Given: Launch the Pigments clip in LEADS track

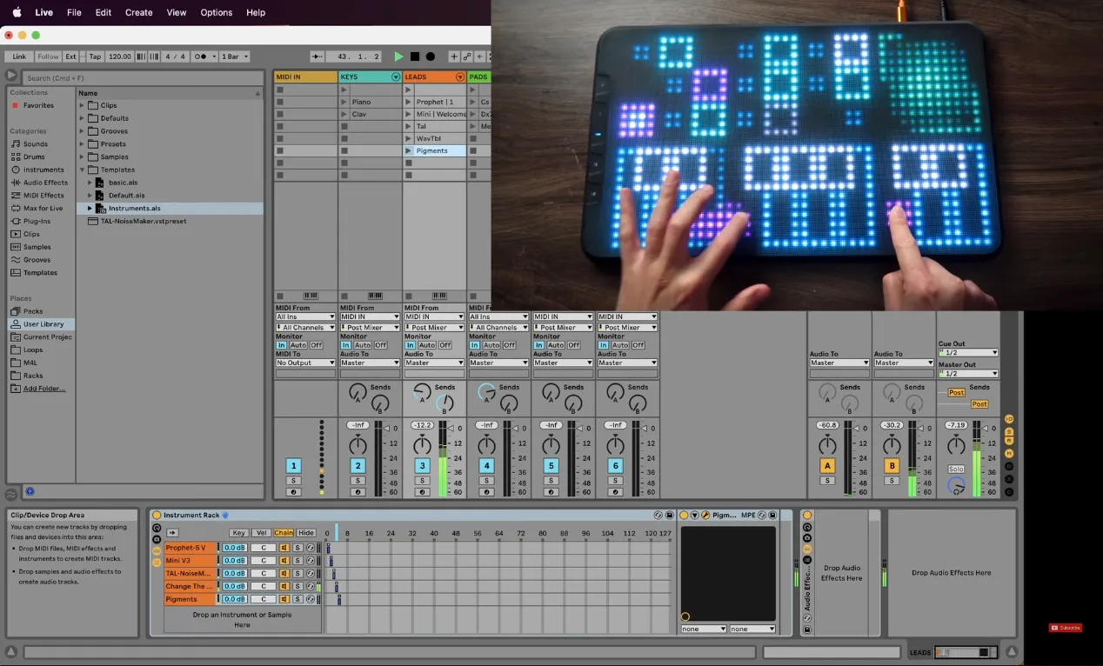Looking at the screenshot, I should point(409,151).
